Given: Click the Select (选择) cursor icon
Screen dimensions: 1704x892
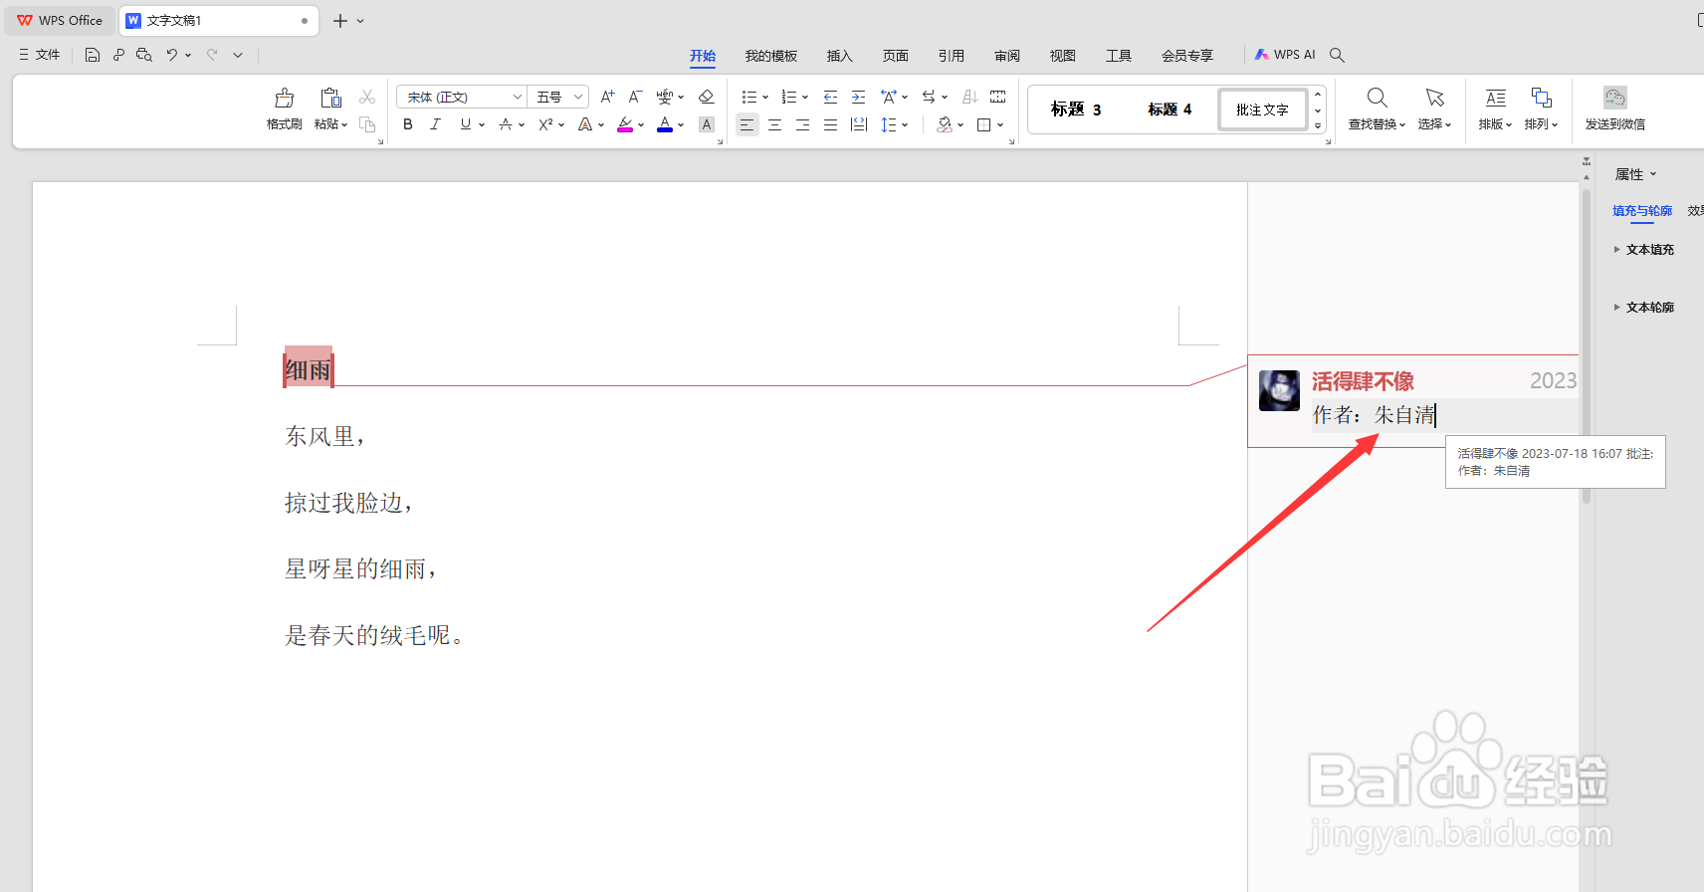Looking at the screenshot, I should (1434, 97).
